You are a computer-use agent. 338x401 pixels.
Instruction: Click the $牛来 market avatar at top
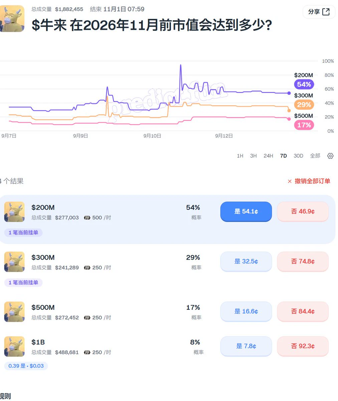click(x=12, y=19)
